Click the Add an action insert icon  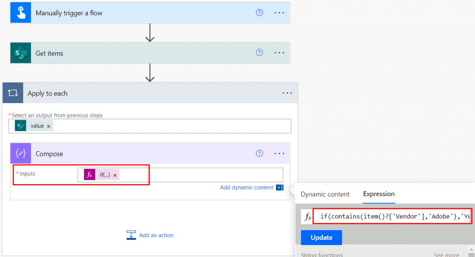point(131,235)
